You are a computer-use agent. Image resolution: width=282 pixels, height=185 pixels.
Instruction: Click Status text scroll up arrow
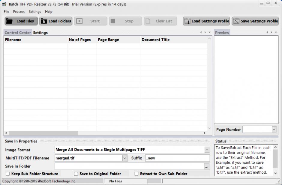pos(275,147)
